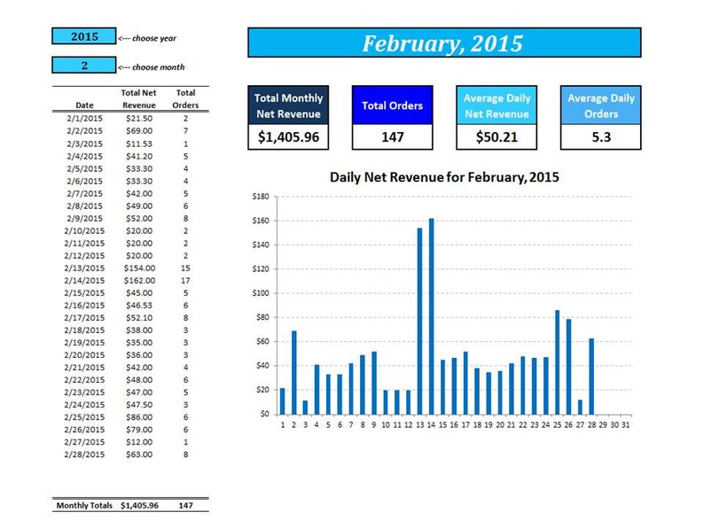Click the revenue cell $86.00

(139, 417)
